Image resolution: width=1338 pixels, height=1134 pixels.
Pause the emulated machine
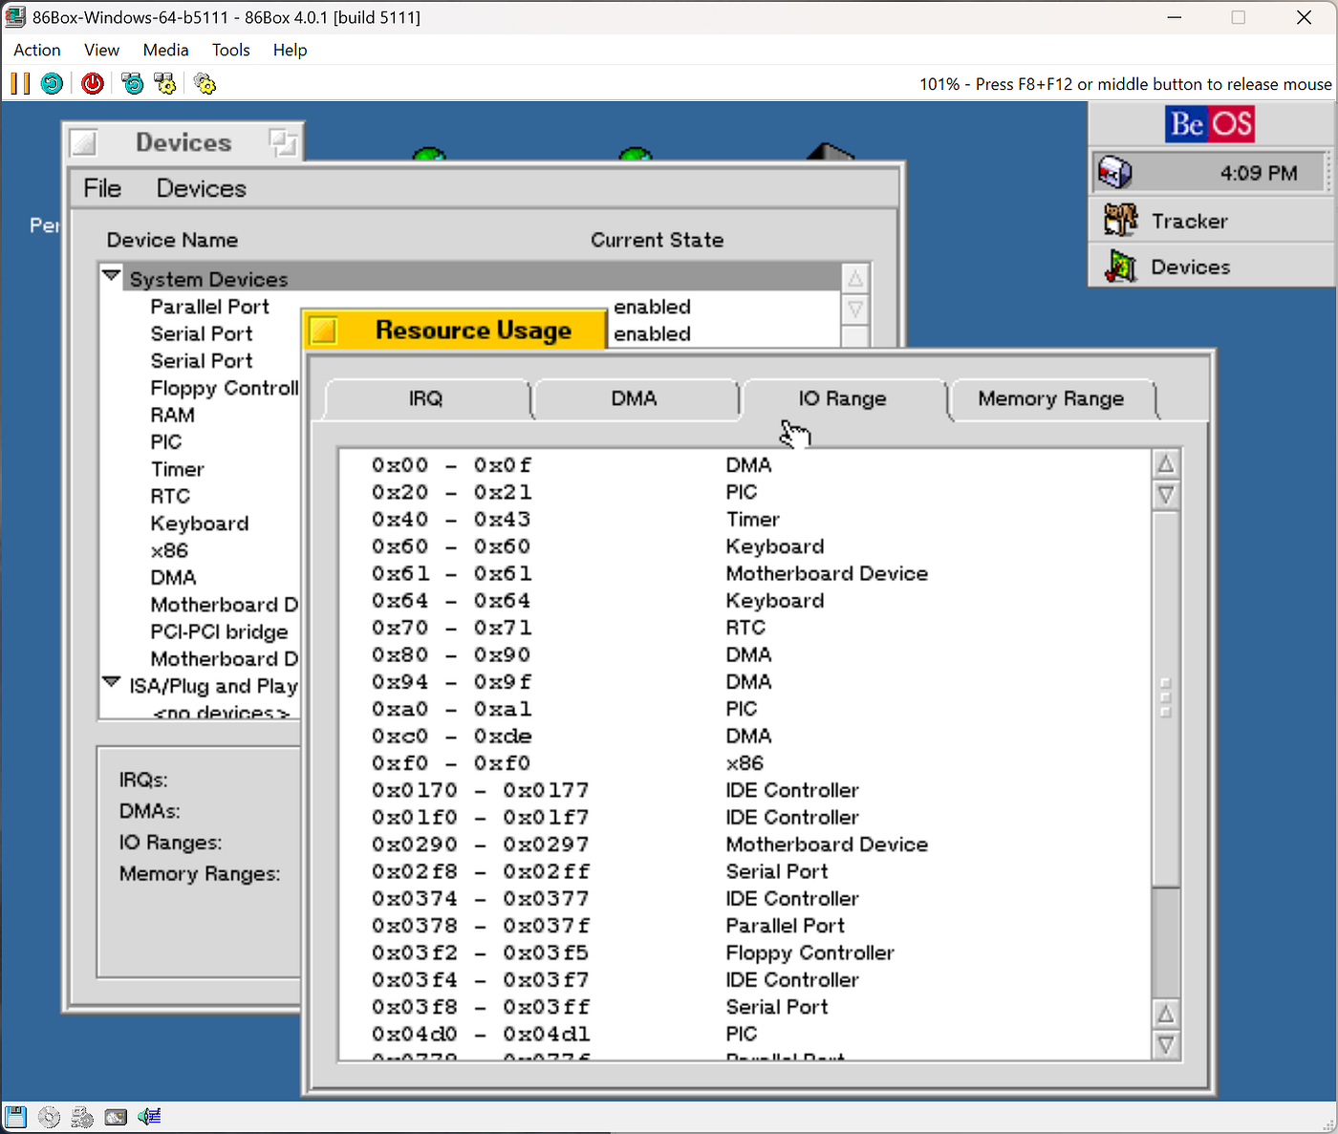19,83
